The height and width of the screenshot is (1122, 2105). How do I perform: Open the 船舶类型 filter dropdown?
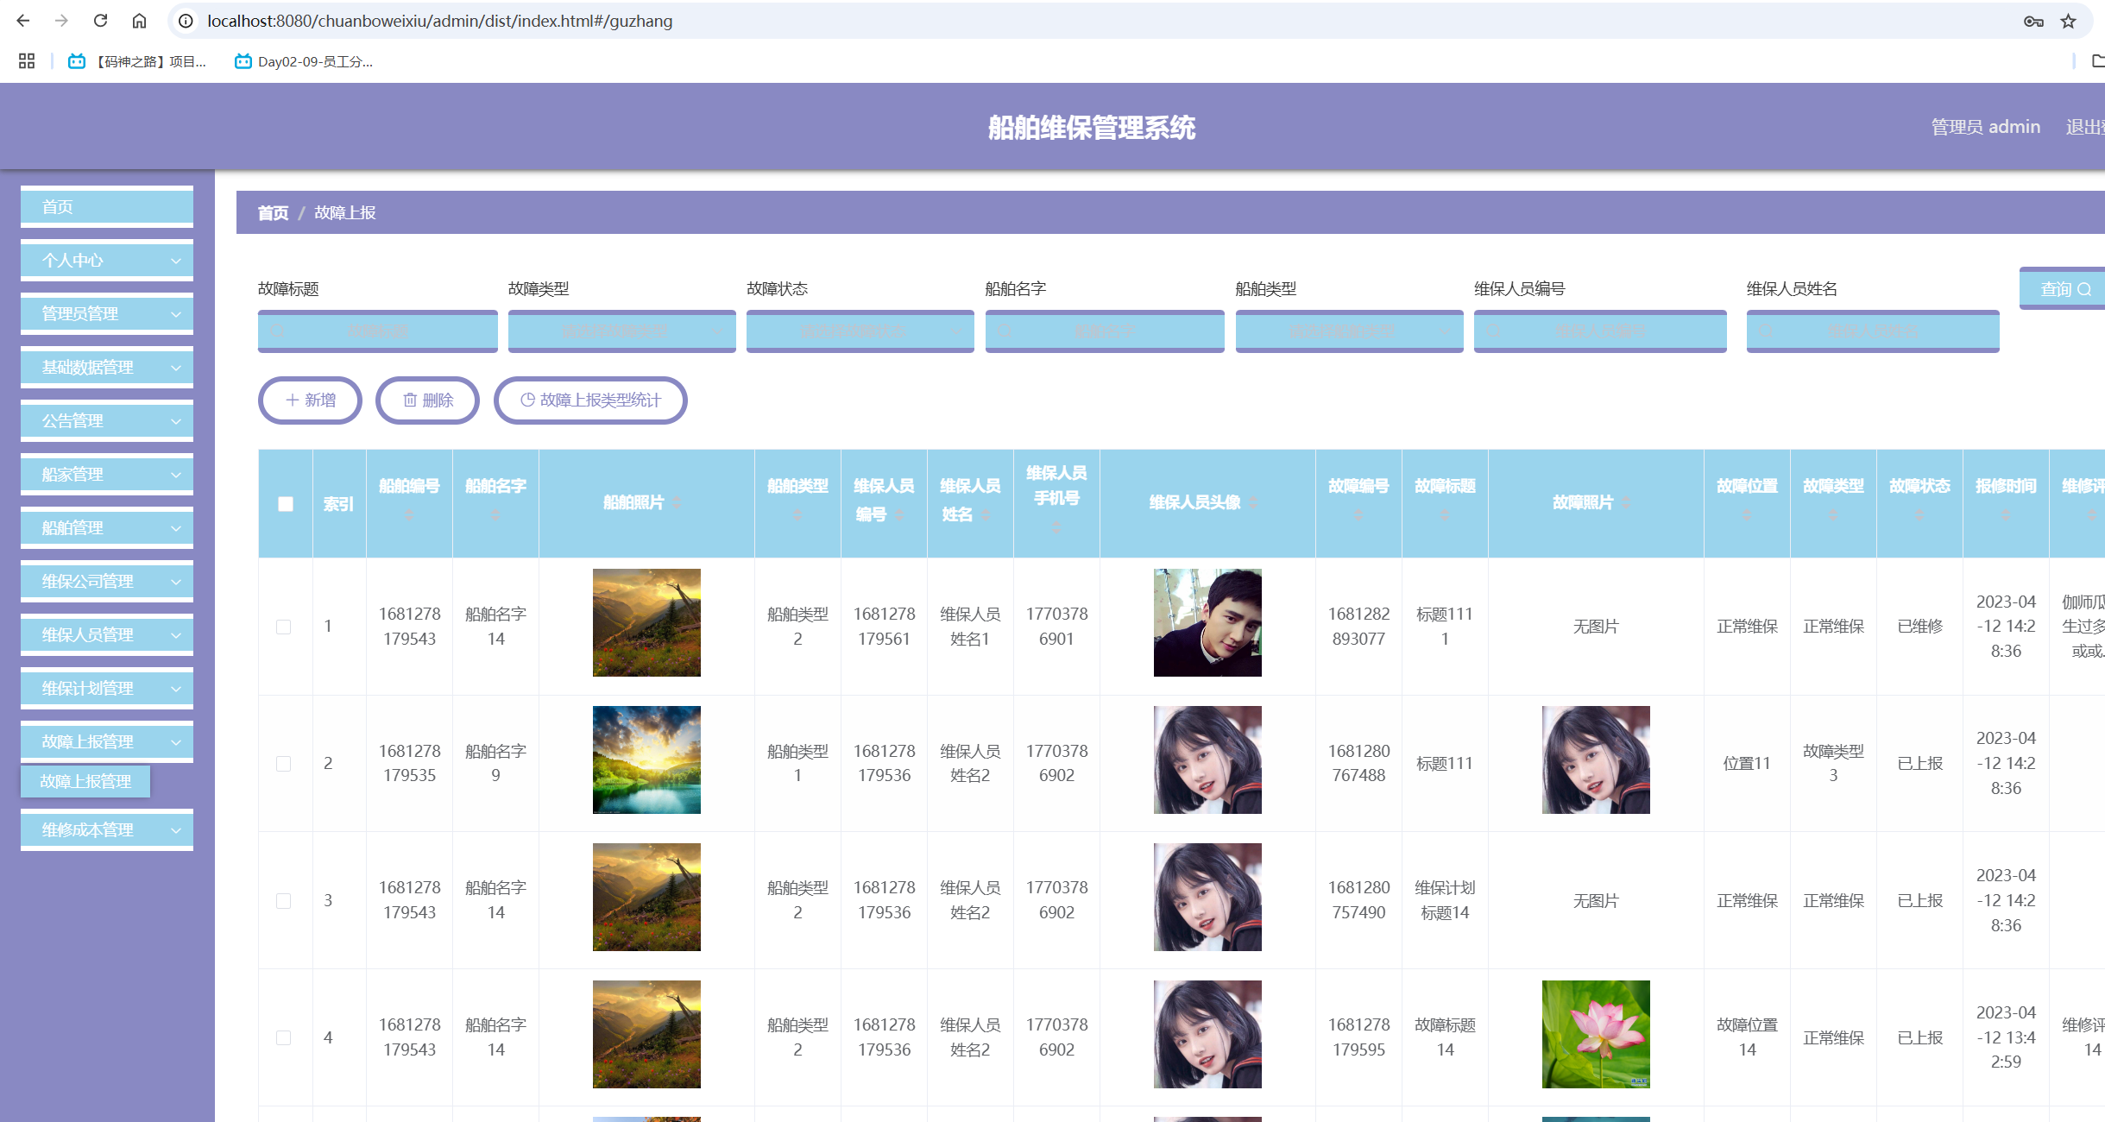pos(1349,331)
